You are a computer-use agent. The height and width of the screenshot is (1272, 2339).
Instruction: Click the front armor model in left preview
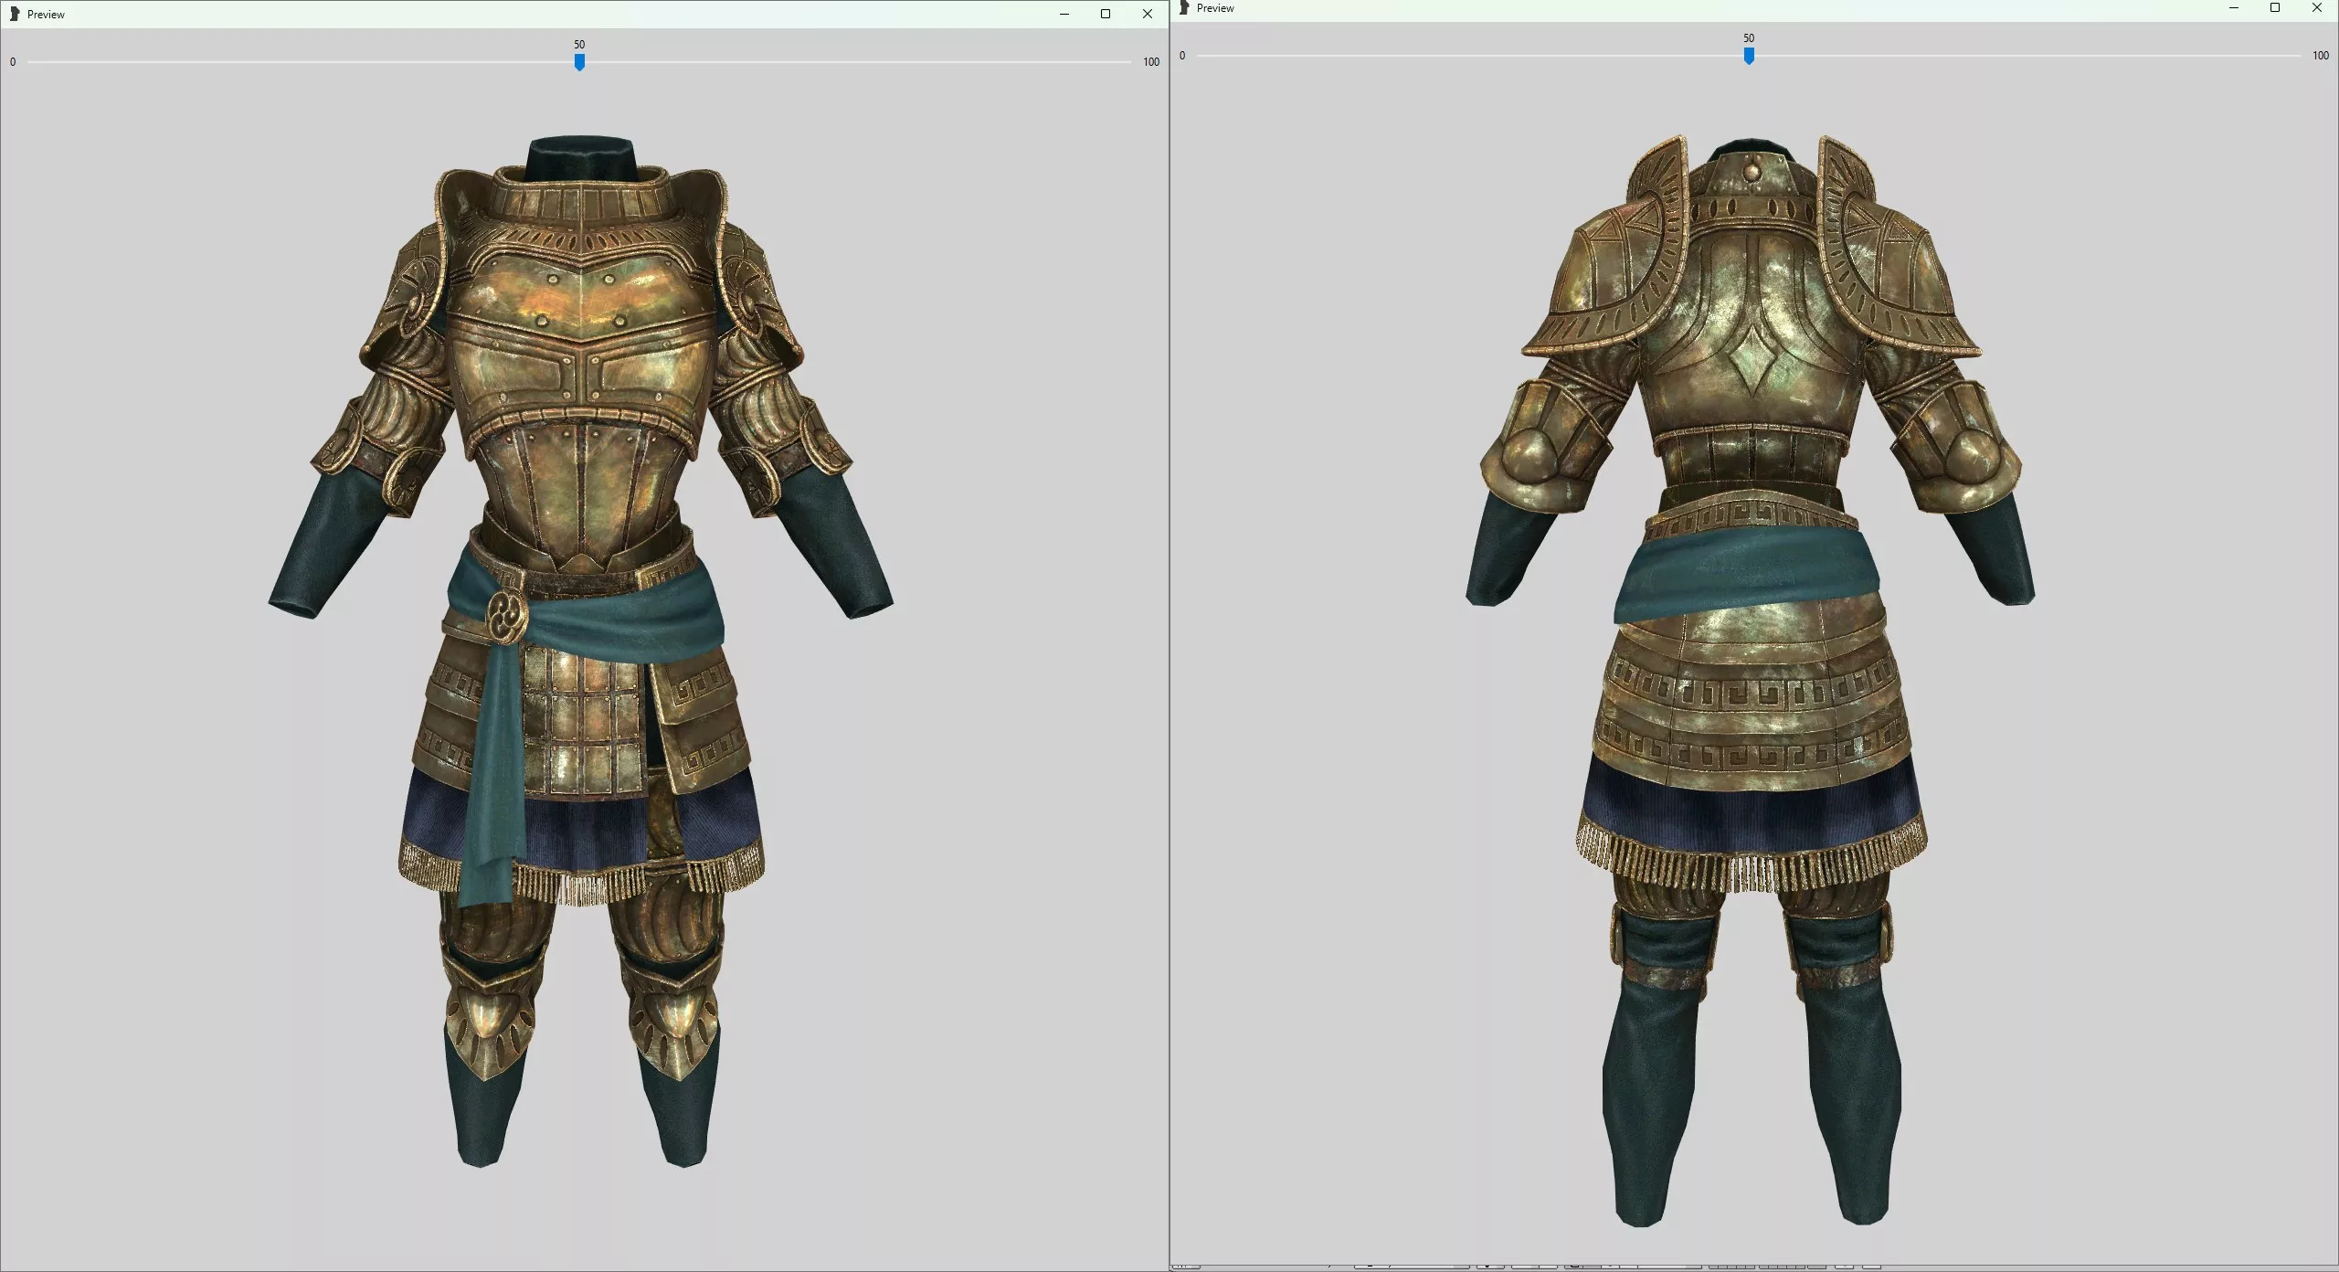581,651
